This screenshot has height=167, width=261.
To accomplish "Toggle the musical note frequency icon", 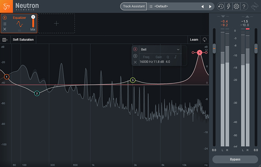I will (175, 57).
